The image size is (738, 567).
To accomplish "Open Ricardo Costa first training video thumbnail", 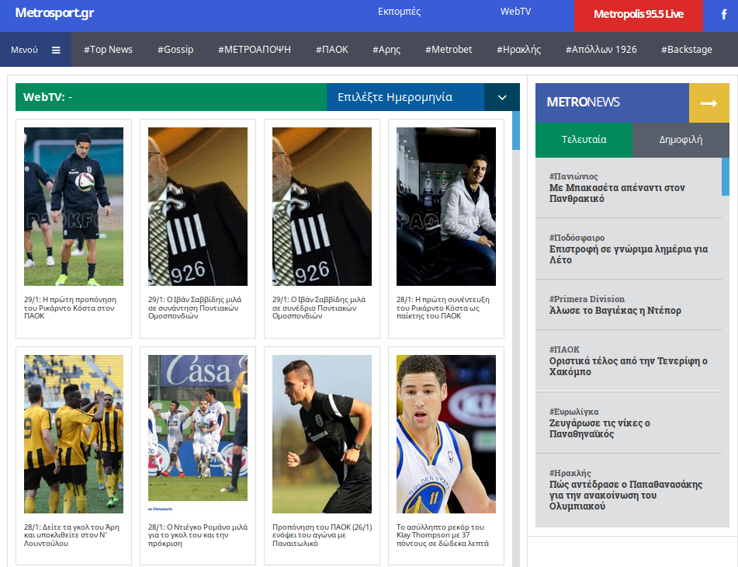I will (x=74, y=207).
